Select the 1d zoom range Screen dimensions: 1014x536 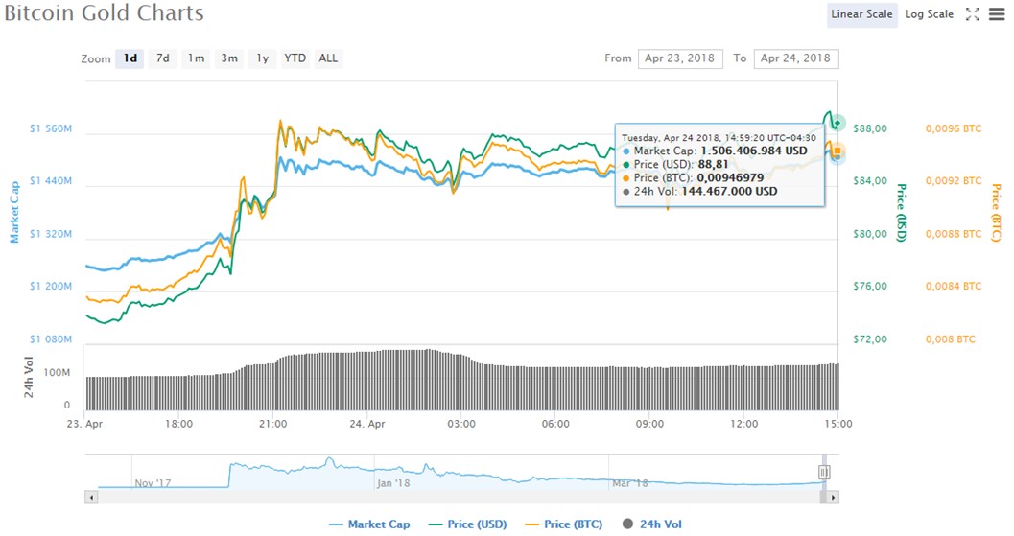[130, 58]
